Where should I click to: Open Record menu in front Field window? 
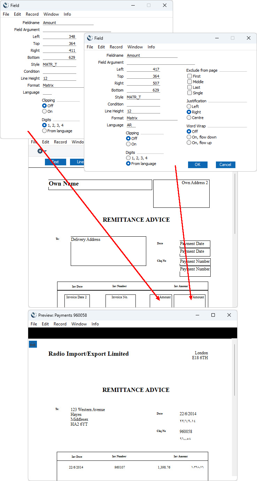(116, 47)
